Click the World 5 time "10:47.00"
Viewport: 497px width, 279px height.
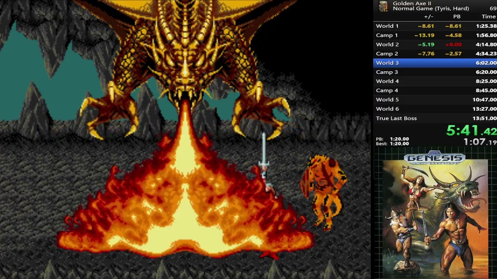[485, 100]
